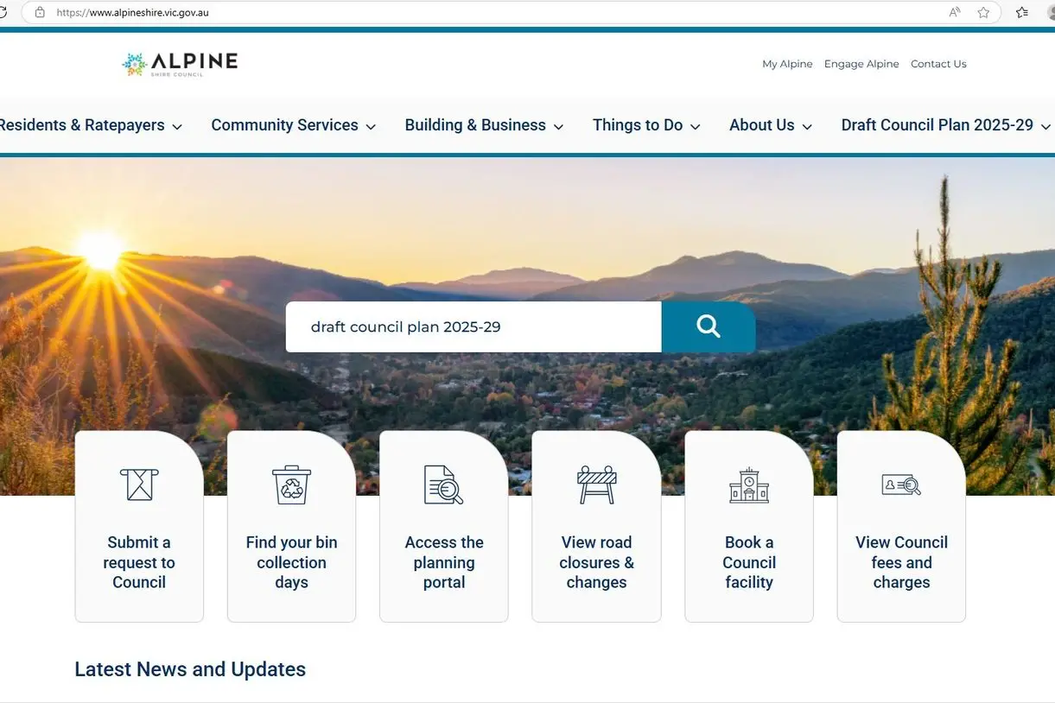Click inside the site search input field
The height and width of the screenshot is (703, 1055).
tap(473, 326)
